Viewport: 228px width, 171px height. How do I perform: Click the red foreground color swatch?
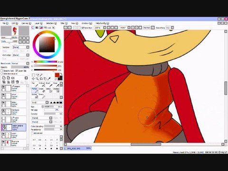[57, 75]
